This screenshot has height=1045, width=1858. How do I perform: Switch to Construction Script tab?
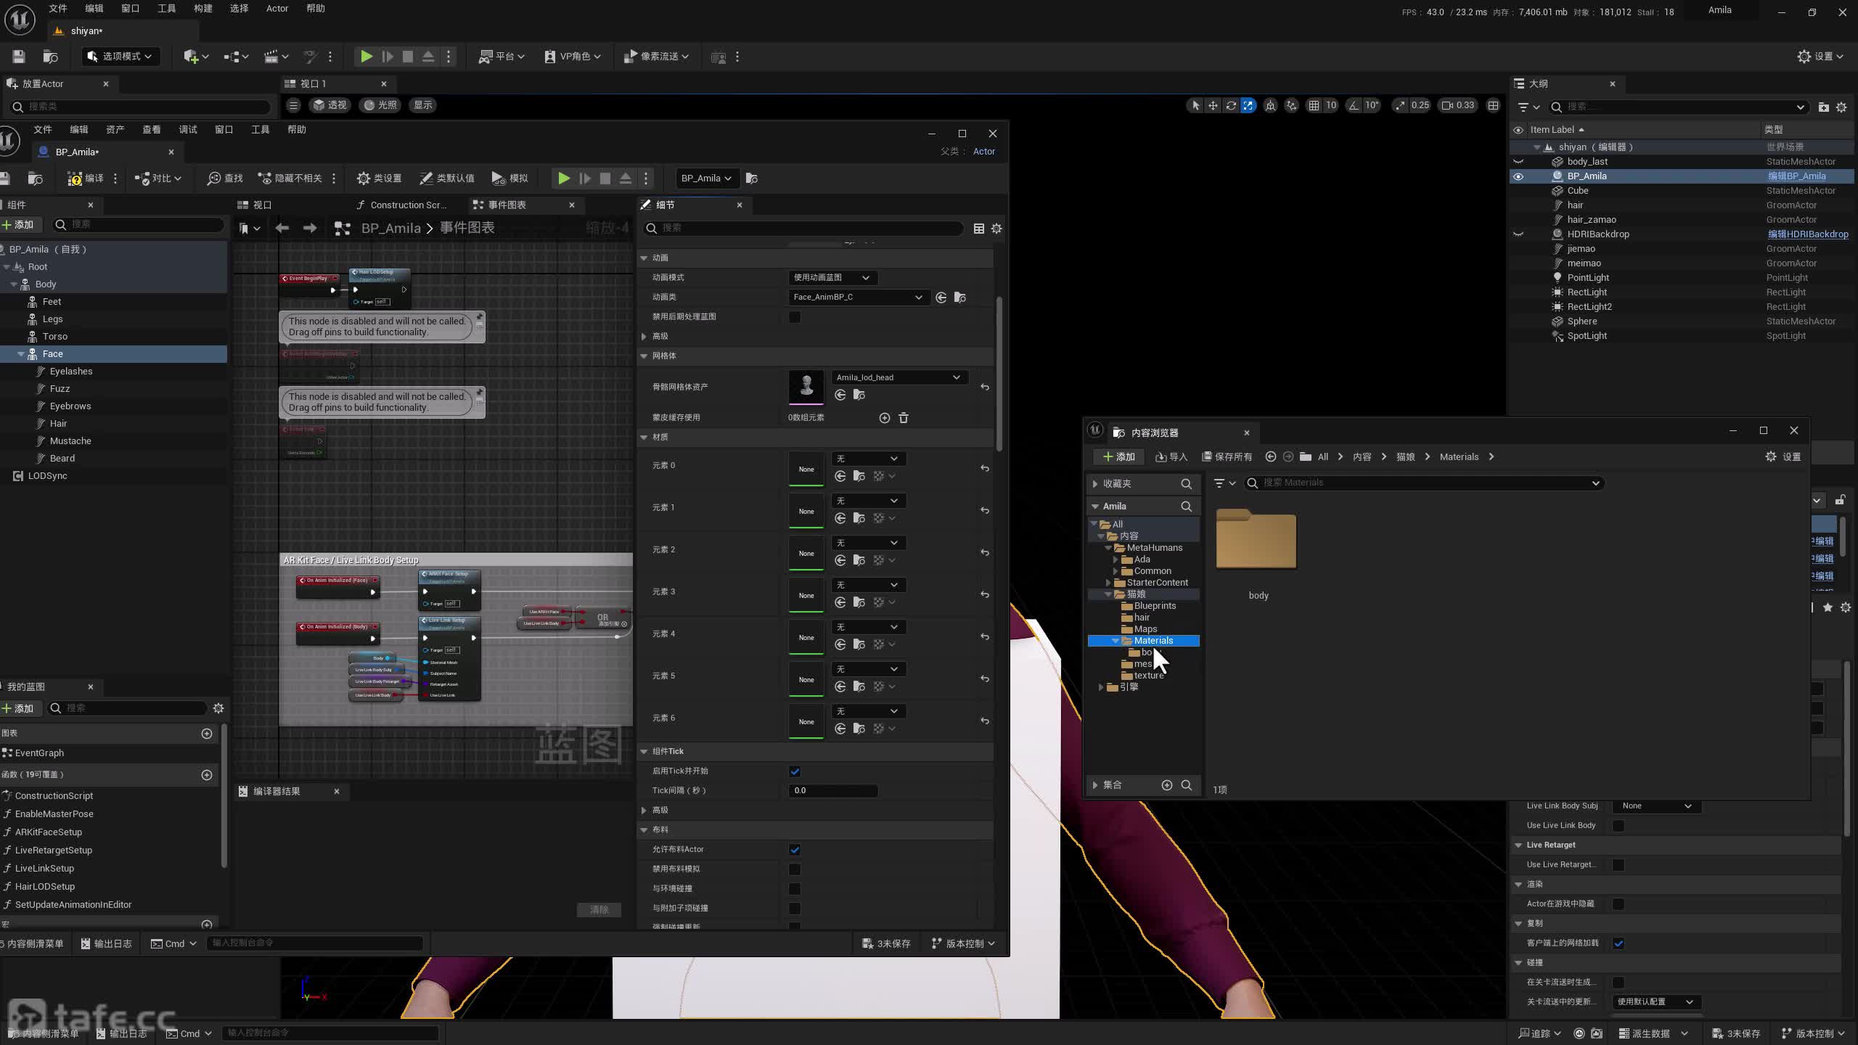tap(407, 205)
